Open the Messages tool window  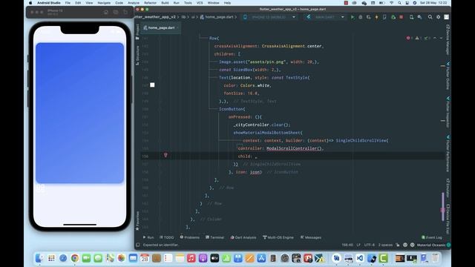click(311, 237)
